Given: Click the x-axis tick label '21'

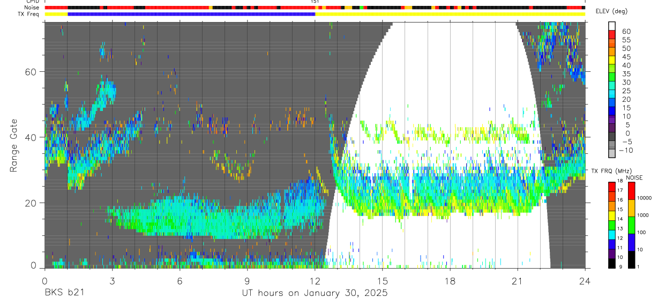Looking at the screenshot, I should pos(518,280).
